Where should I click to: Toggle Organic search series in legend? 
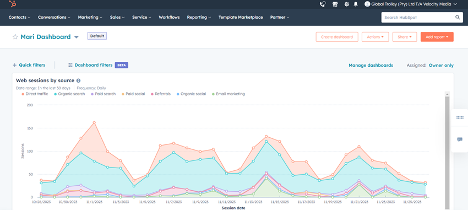70,94
